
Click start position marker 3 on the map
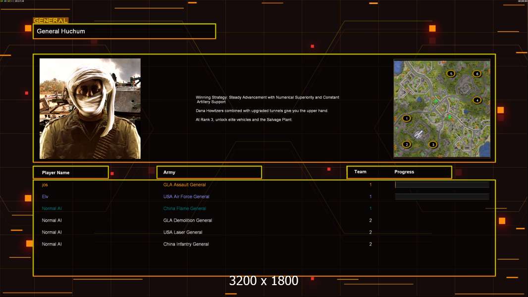[x=433, y=145]
